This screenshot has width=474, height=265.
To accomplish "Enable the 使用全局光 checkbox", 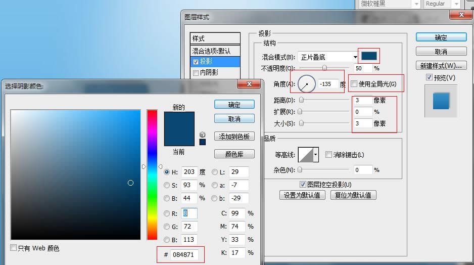I will click(x=355, y=83).
